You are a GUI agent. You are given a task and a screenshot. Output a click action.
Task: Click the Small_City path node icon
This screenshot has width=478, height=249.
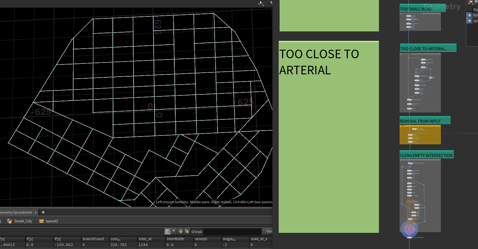click(x=10, y=221)
